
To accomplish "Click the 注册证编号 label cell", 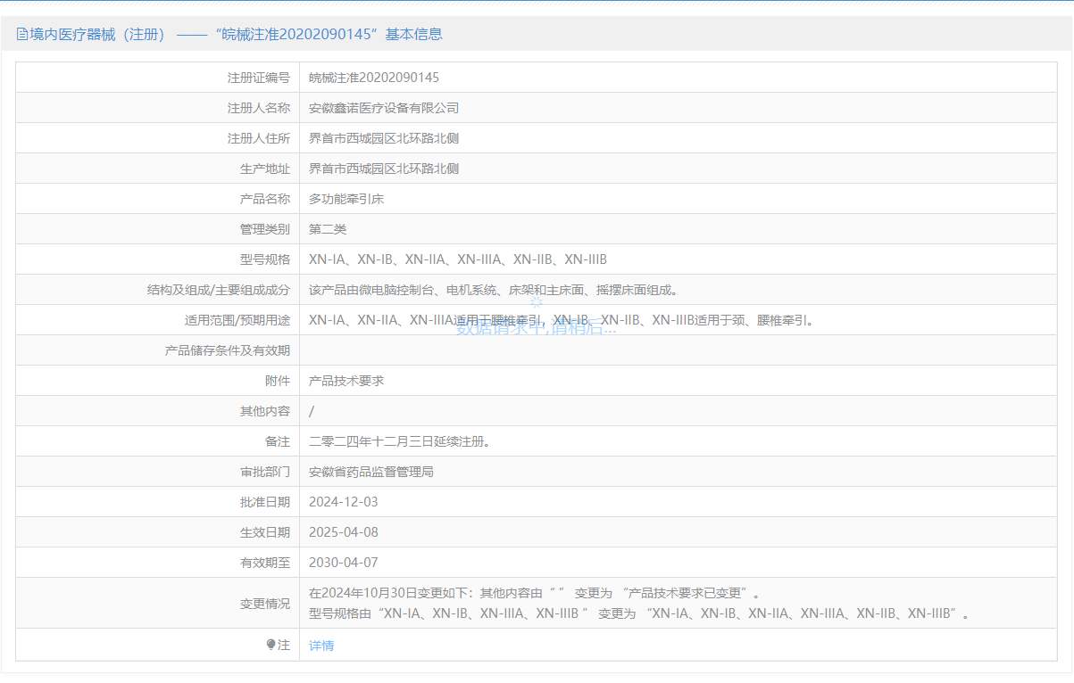I will (157, 78).
